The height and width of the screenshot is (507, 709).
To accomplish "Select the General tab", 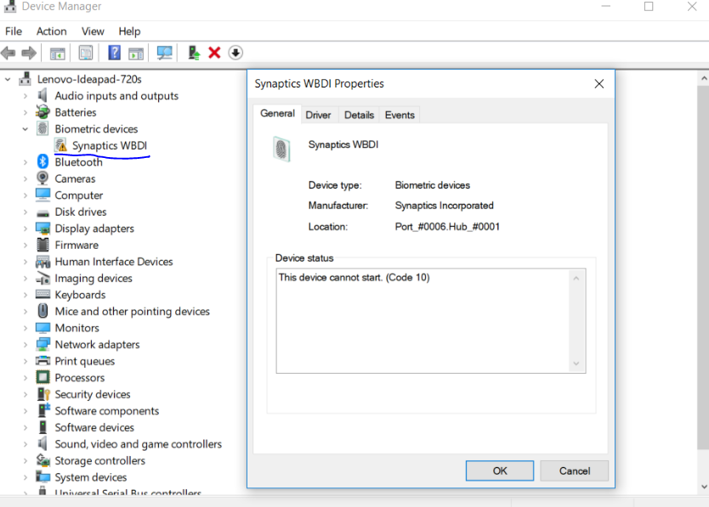I will pos(278,114).
